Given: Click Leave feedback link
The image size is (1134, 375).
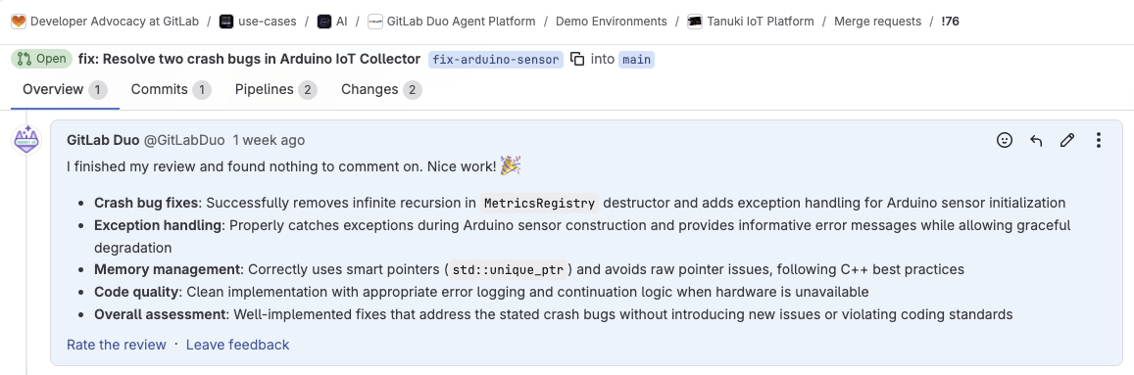Looking at the screenshot, I should tap(238, 345).
